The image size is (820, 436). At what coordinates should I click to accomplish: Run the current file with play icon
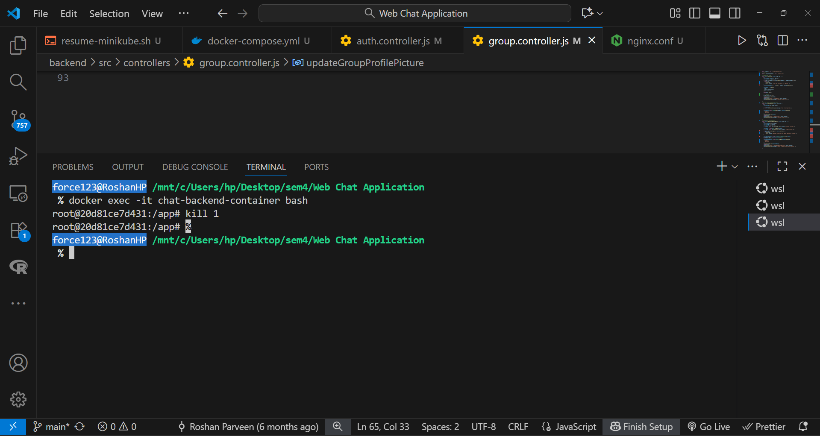742,41
